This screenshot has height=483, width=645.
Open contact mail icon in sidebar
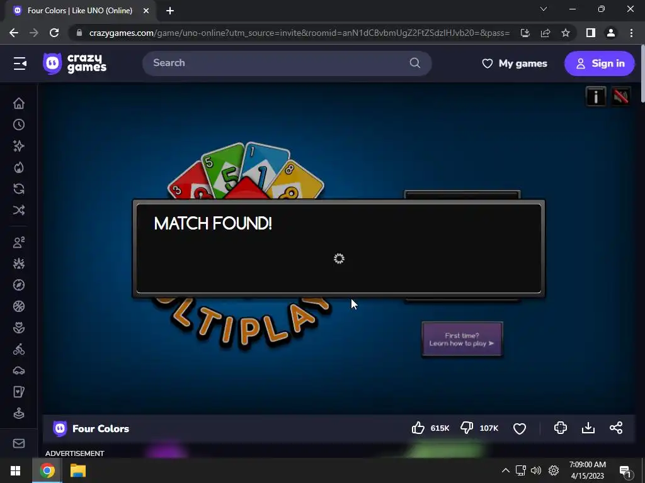(19, 443)
